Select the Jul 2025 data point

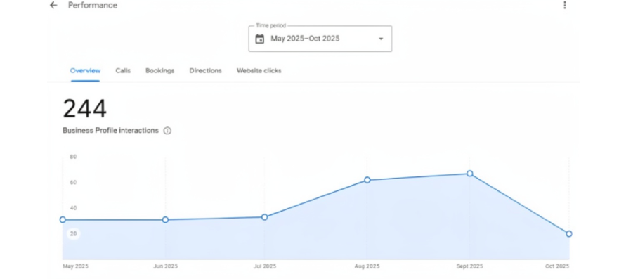pos(264,217)
